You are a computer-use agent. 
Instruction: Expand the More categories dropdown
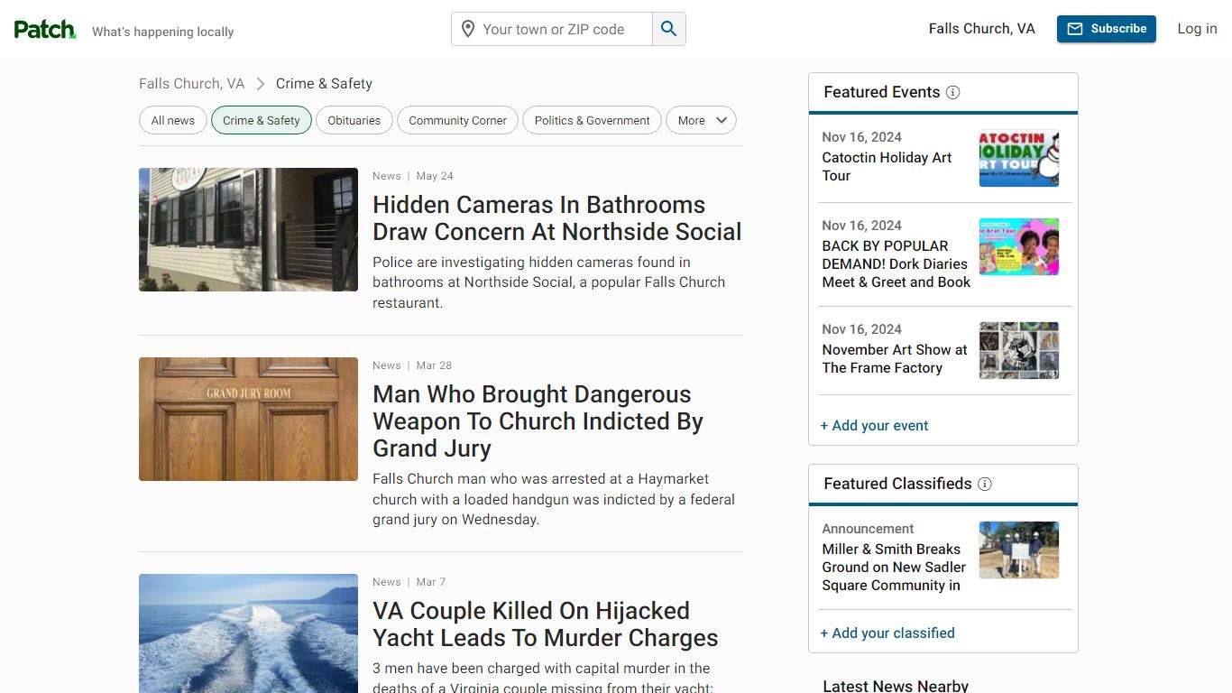click(x=701, y=120)
